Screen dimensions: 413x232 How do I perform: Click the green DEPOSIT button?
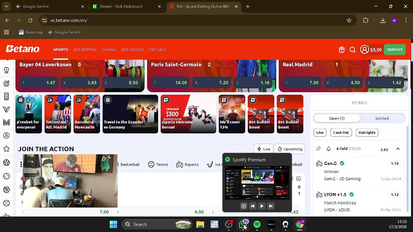click(x=395, y=50)
